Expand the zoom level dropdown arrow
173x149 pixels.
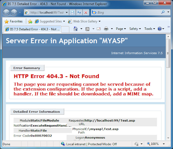164,144
